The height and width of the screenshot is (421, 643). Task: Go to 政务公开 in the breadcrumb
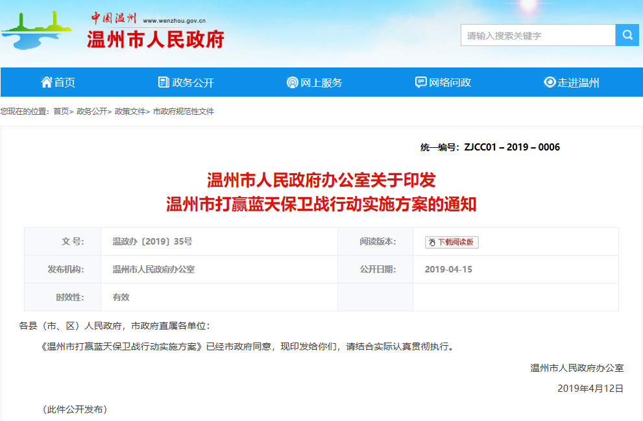coord(92,111)
